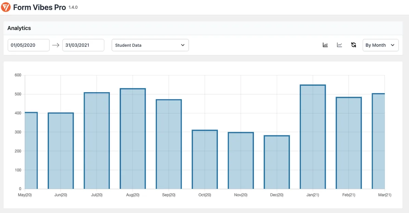This screenshot has width=409, height=213.
Task: Click the Aug(20) bar in chart
Action: pyautogui.click(x=133, y=139)
